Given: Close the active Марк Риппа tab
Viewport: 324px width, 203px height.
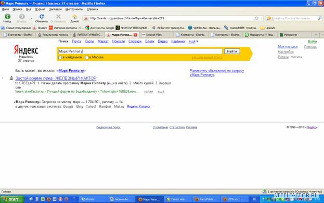Looking at the screenshot, I should point(135,35).
